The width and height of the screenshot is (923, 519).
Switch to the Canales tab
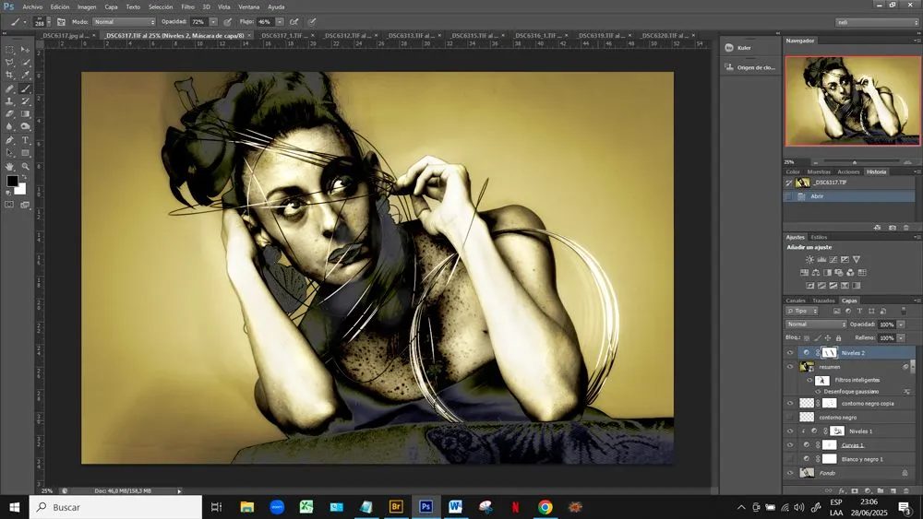796,301
